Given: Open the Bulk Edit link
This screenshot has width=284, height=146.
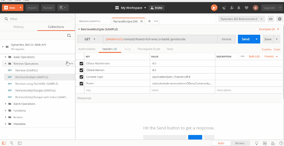Looking at the screenshot, I should [254, 56].
